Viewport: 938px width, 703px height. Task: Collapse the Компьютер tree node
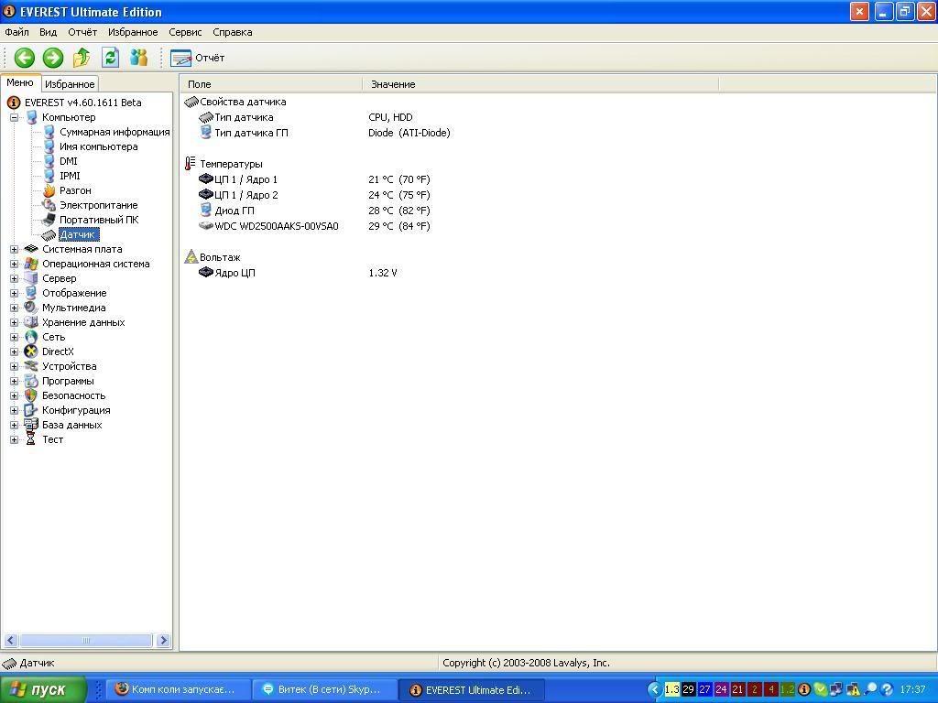(14, 117)
